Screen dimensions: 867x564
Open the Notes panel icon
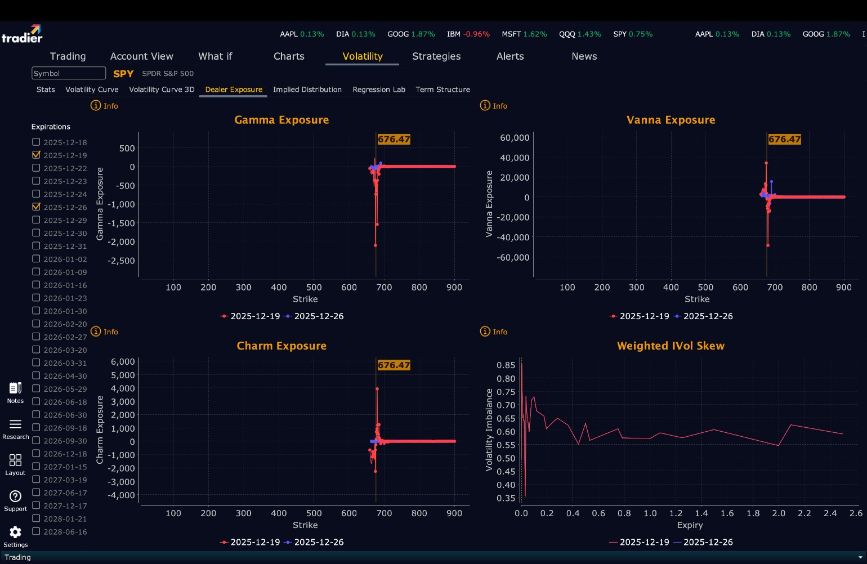pyautogui.click(x=15, y=388)
